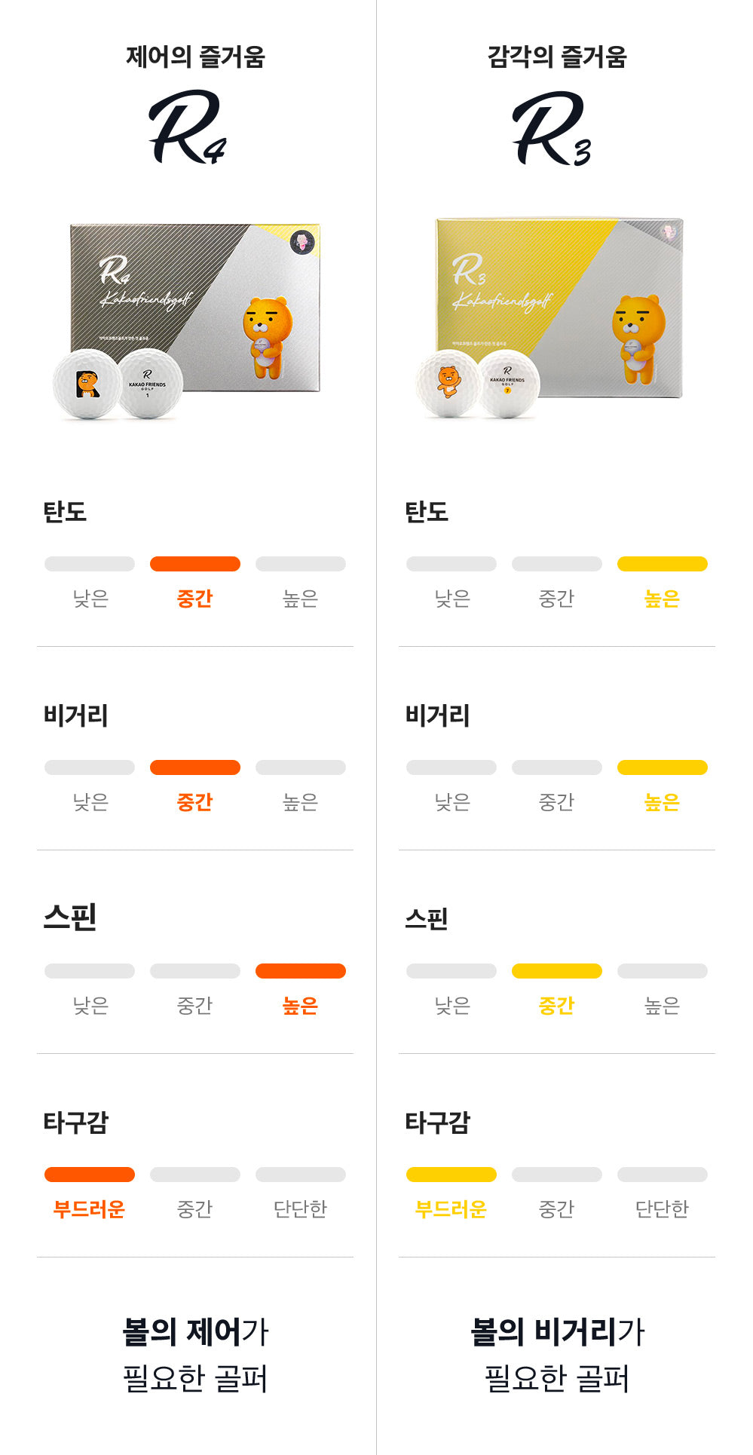This screenshot has height=1455, width=753.
Task: Select the R4 golf ball with Kakao Friends text
Action: (150, 383)
